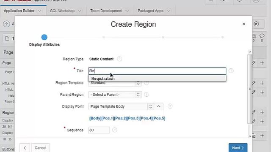Image resolution: width=271 pixels, height=152 pixels.
Task: Click the [Pos.3] display point link
Action: click(133, 118)
